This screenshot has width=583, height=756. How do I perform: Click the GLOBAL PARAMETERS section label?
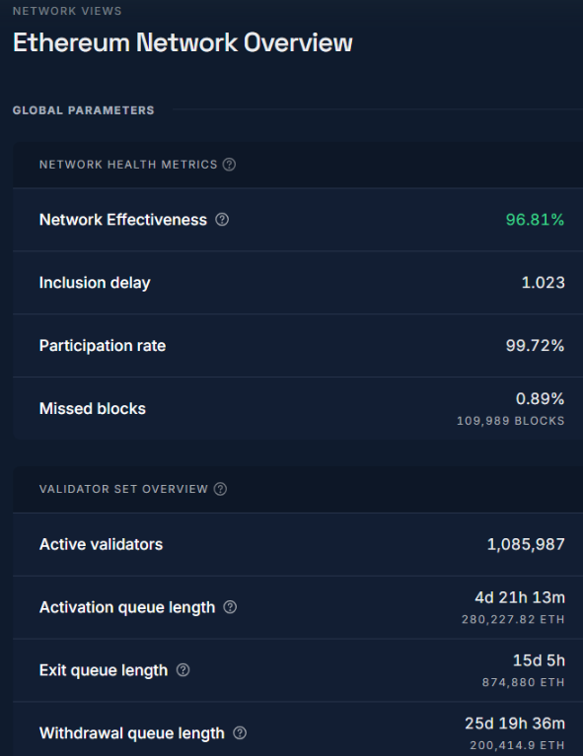[84, 110]
